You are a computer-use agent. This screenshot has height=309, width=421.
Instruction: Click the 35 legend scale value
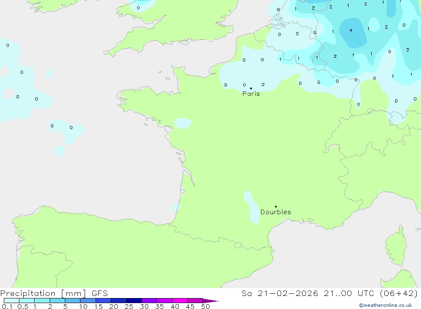[160, 306]
